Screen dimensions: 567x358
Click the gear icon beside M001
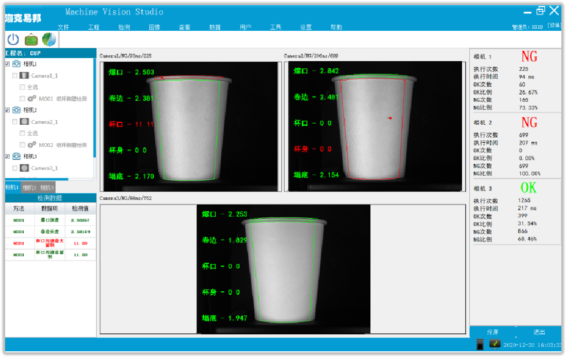tap(31, 99)
